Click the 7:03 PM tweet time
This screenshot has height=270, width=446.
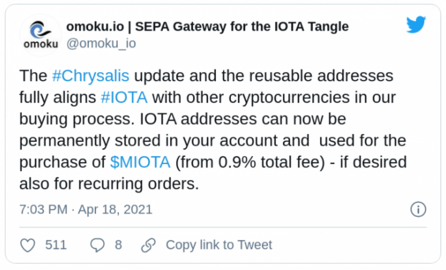coord(43,210)
